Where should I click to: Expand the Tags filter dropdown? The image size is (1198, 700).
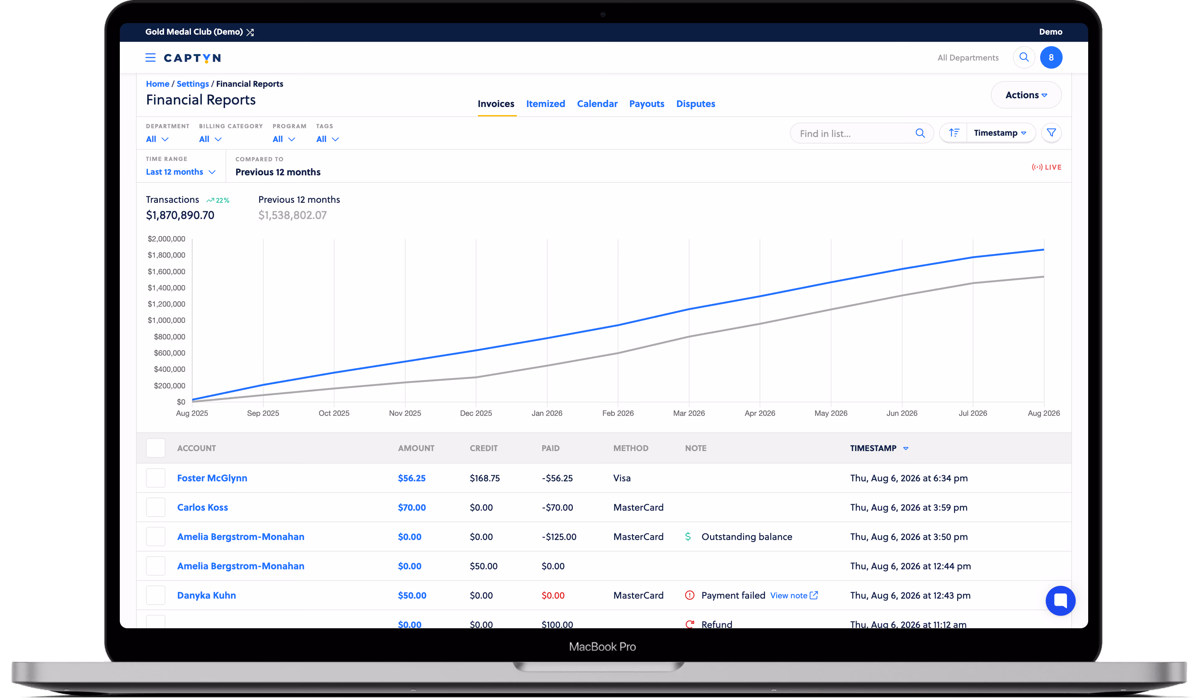(328, 139)
